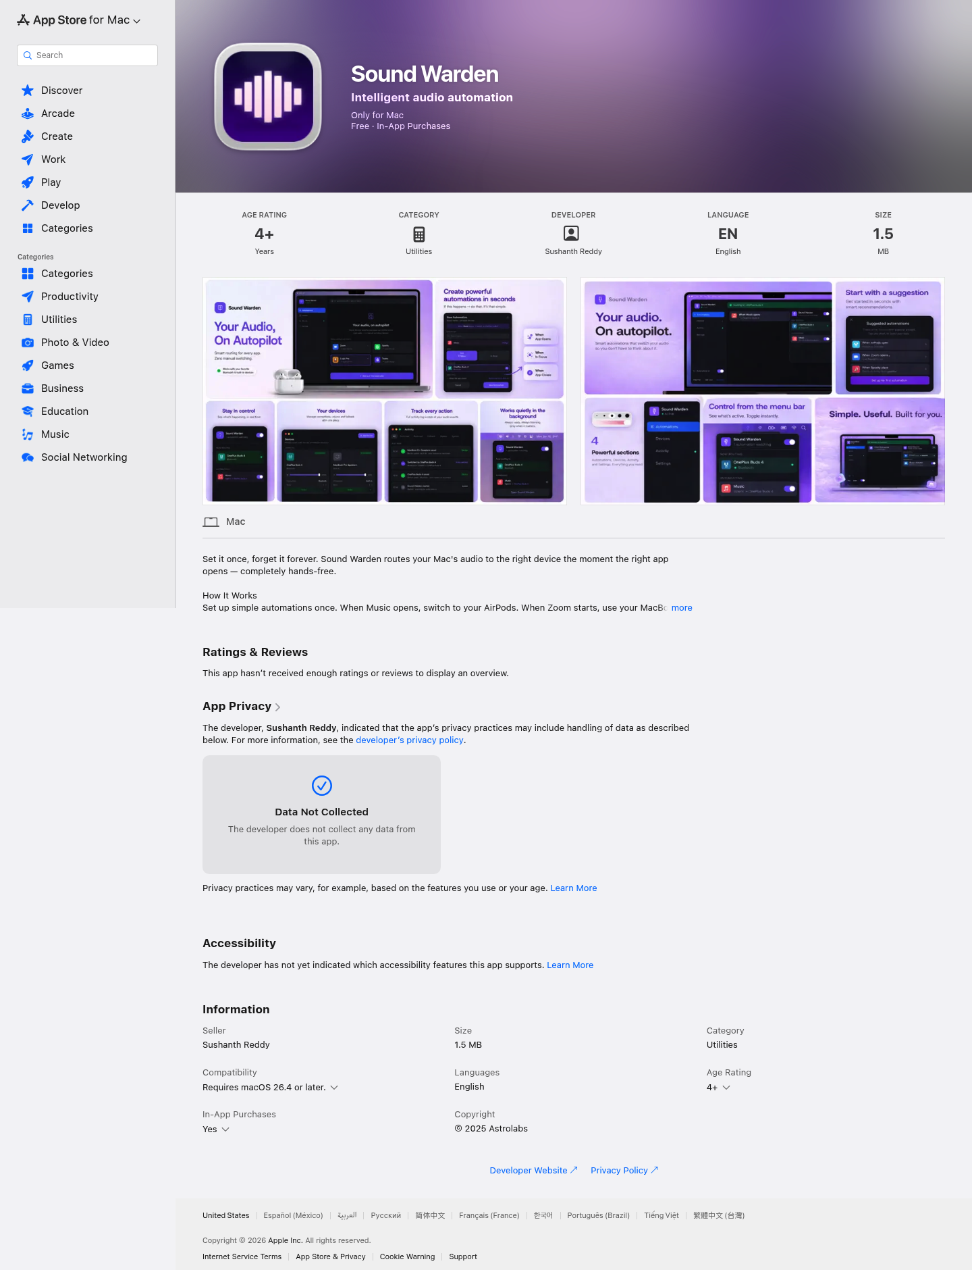This screenshot has width=972, height=1270.
Task: Click the Social Networking chat bubbles icon
Action: coord(28,457)
